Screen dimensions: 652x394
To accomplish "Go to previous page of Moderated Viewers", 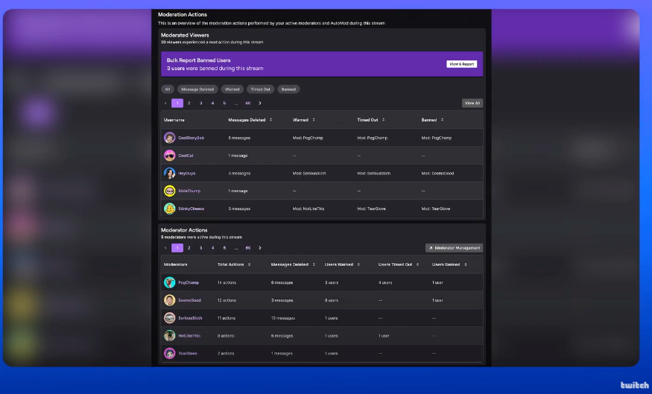I will point(165,103).
